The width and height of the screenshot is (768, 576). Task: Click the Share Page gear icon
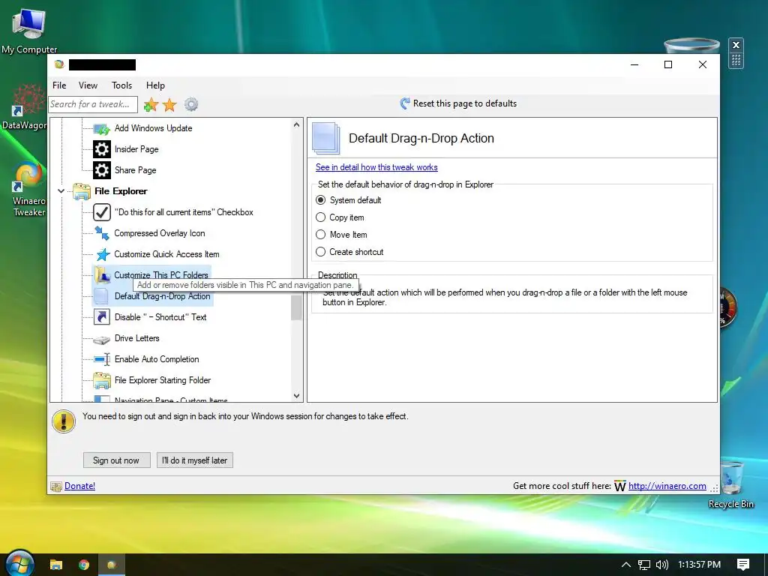[x=102, y=170]
